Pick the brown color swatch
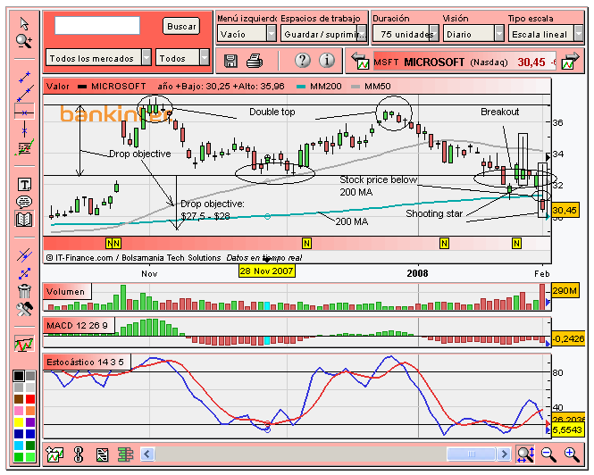This screenshot has width=594, height=475. (19, 399)
